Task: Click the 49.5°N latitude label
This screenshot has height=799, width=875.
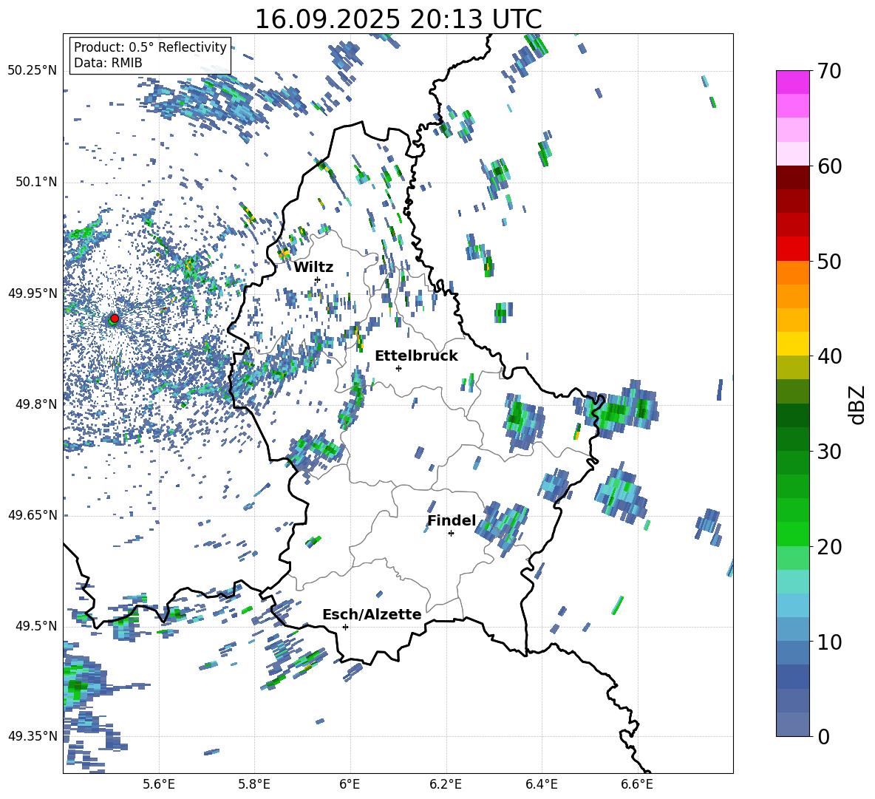Action: click(x=36, y=625)
